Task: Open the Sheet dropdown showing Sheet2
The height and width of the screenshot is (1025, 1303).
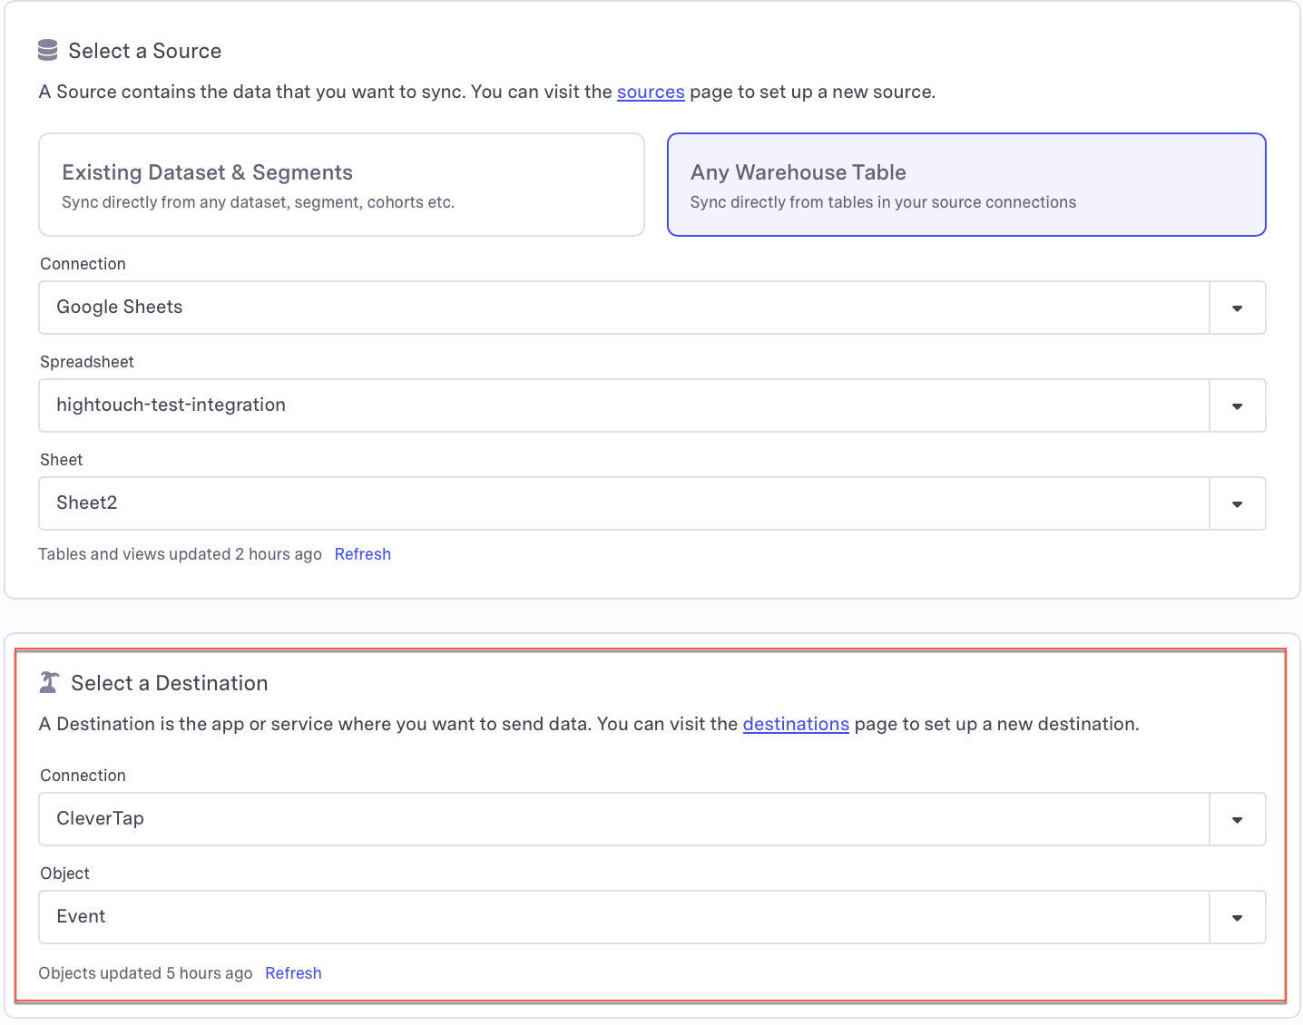Action: tap(651, 503)
